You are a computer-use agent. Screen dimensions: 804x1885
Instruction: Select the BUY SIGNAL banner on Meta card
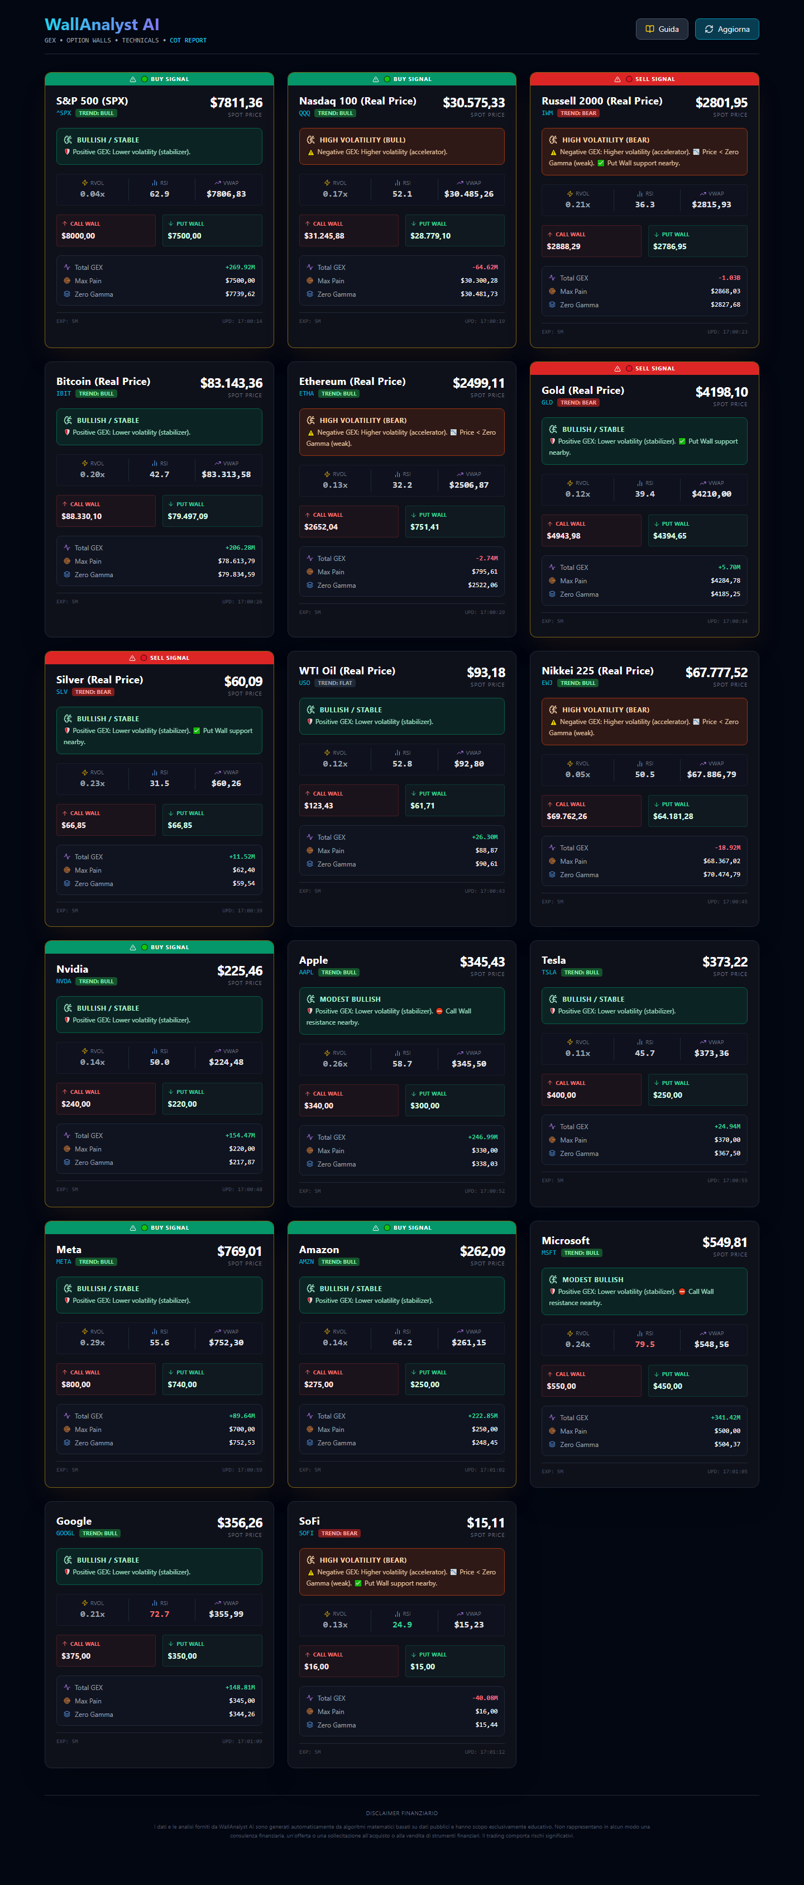160,1228
